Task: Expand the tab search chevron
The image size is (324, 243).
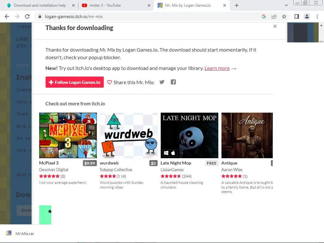Action: point(286,5)
